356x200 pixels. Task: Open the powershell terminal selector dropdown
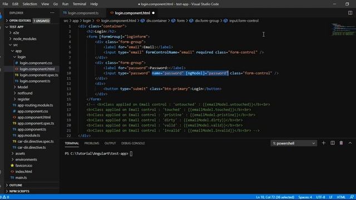coord(294,143)
